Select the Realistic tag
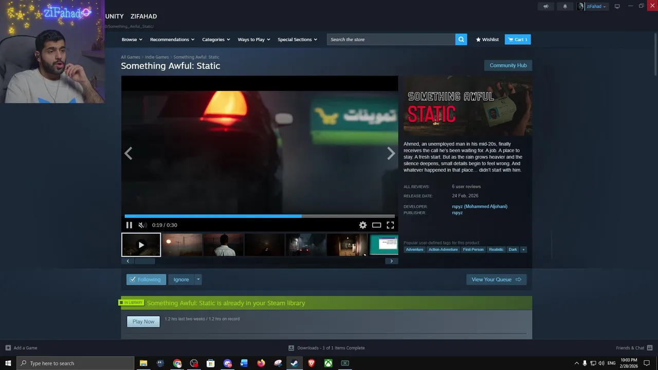The width and height of the screenshot is (658, 370). [x=496, y=250]
